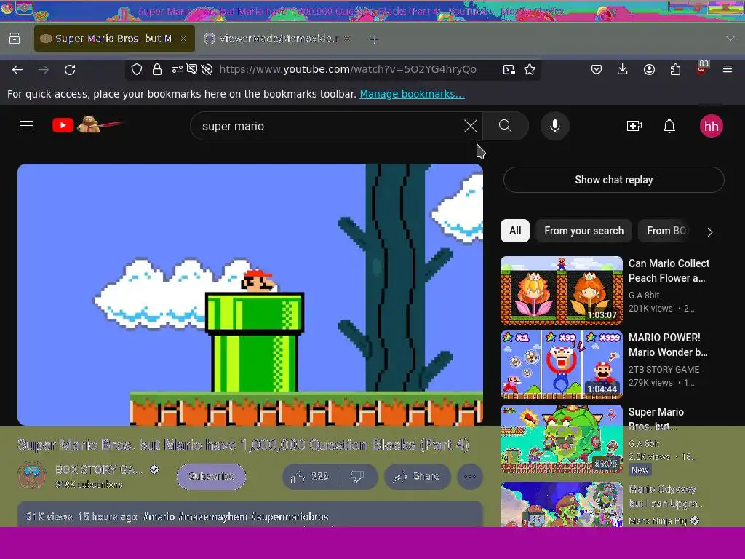Open the Can Mario Collect Peach Flower thumbnail

pyautogui.click(x=562, y=290)
